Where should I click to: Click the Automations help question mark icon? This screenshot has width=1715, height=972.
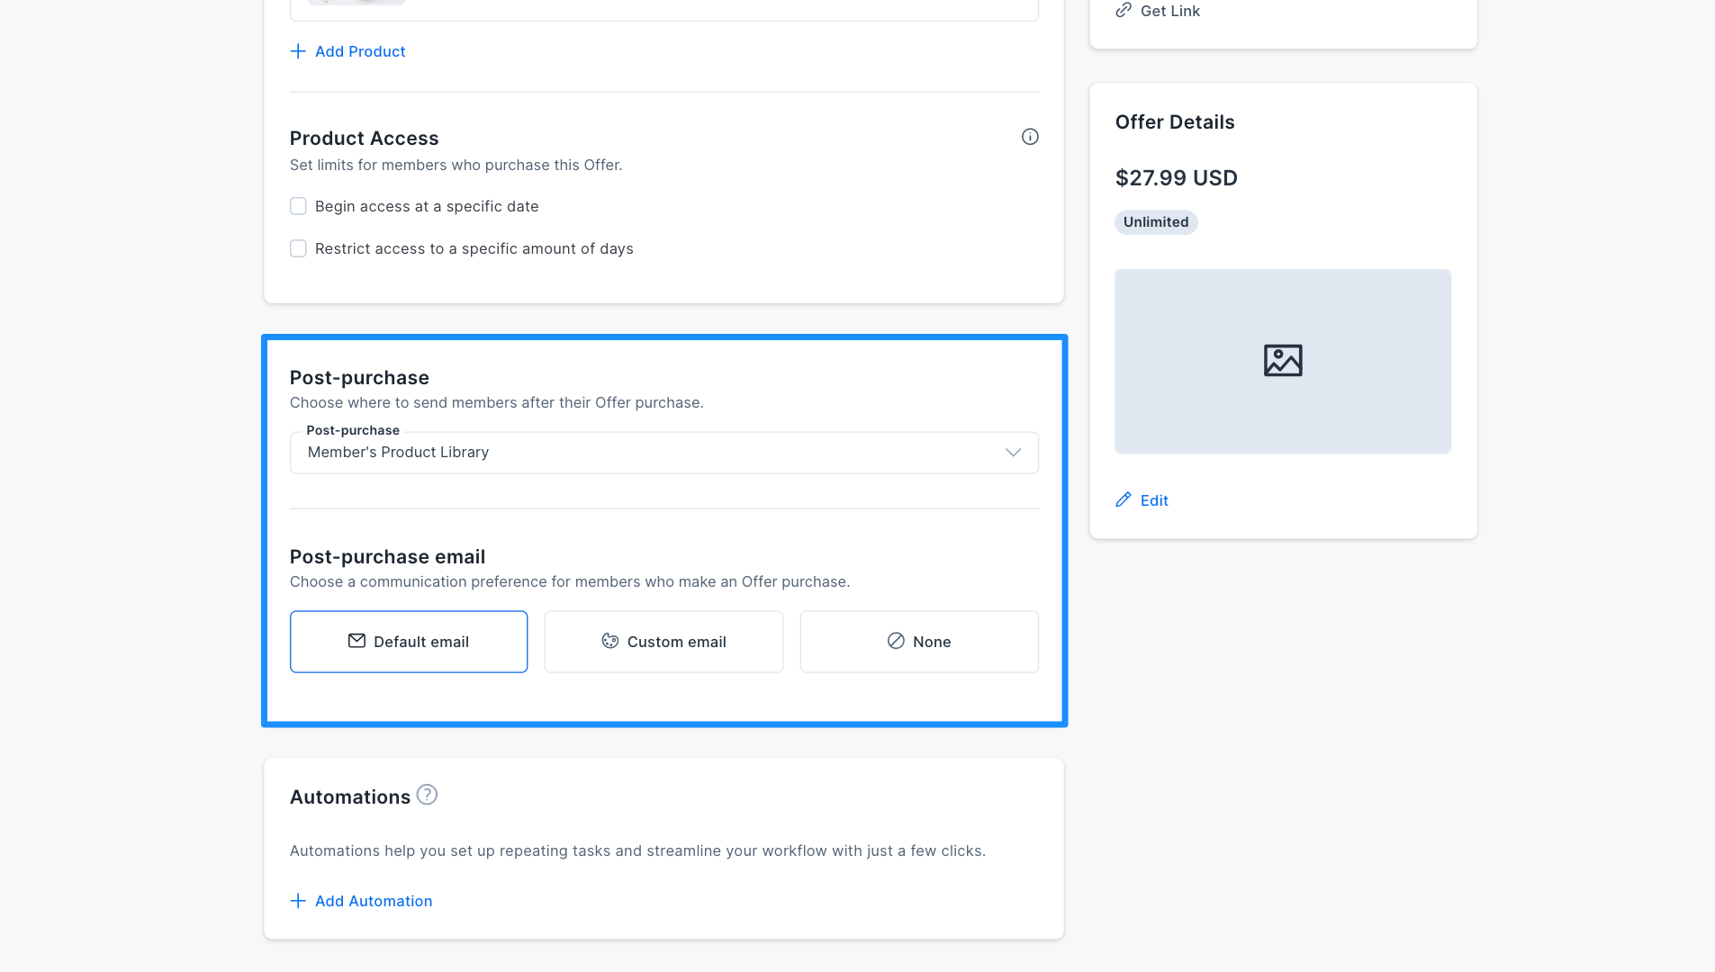tap(427, 795)
